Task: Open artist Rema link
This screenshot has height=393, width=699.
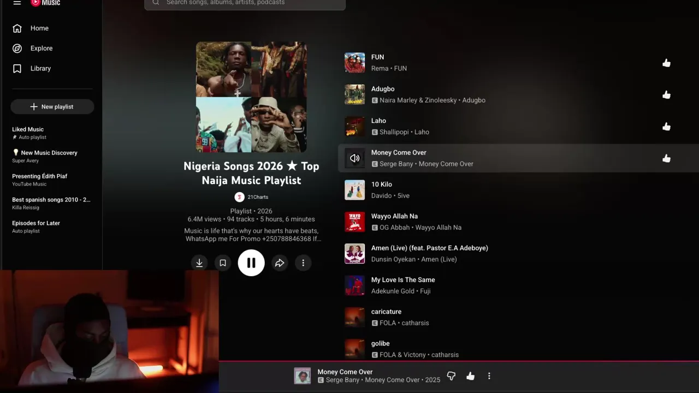Action: 380,68
